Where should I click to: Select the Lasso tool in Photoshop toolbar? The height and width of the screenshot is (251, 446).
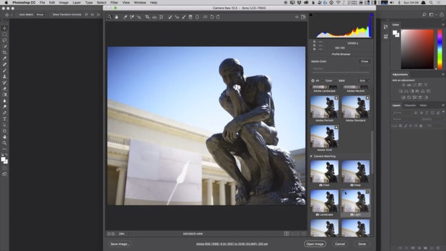[4, 40]
